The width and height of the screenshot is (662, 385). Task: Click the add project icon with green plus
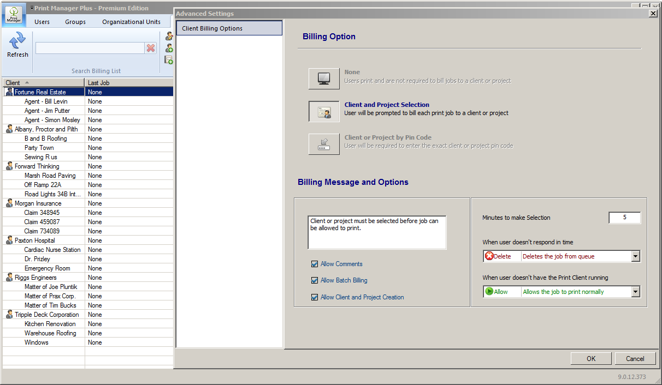click(x=169, y=60)
